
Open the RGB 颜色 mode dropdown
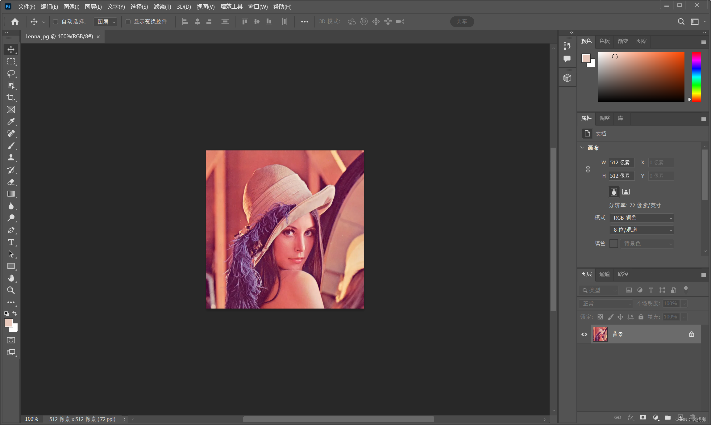point(642,218)
